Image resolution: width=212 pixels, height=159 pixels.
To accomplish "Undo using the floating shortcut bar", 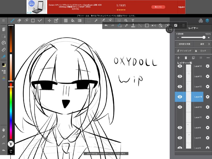I will pos(106,25).
